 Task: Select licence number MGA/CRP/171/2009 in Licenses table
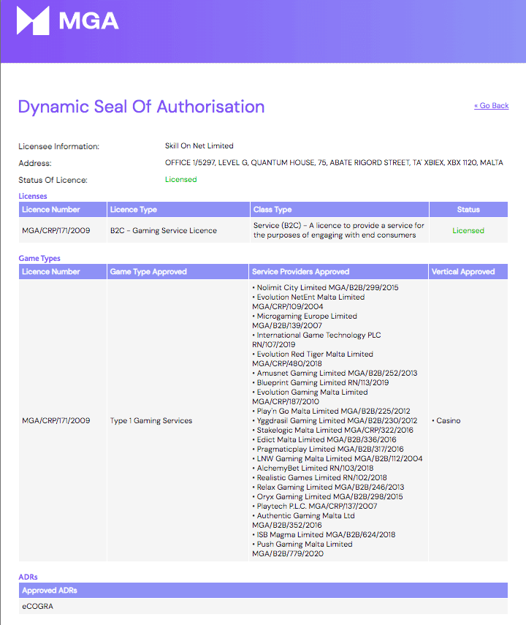(56, 230)
